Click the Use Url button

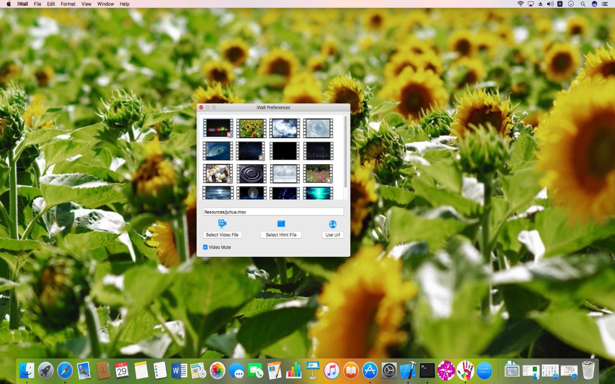(x=332, y=235)
